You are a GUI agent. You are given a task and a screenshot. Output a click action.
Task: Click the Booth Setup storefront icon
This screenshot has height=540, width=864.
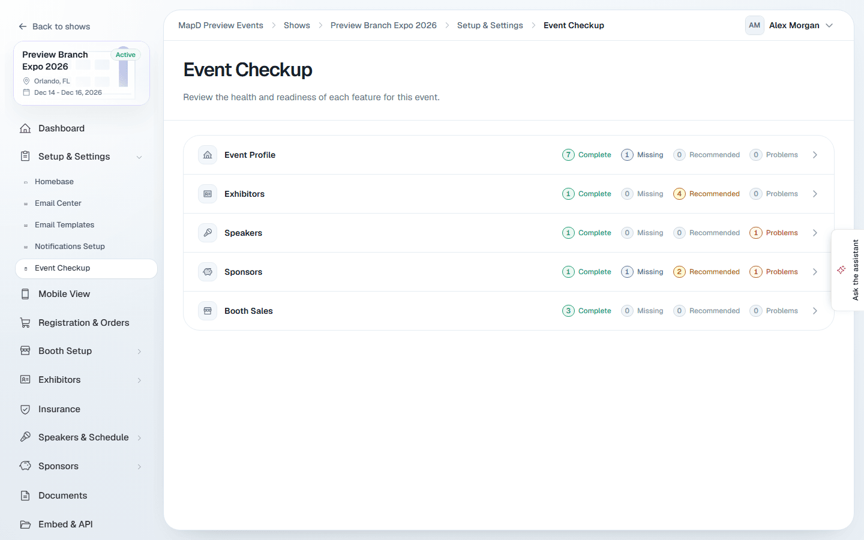point(25,351)
